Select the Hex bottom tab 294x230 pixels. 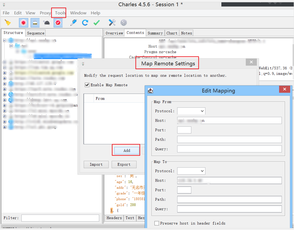point(141,218)
